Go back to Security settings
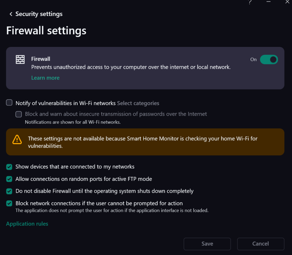Viewport: 292px width, 255px height. click(x=39, y=14)
